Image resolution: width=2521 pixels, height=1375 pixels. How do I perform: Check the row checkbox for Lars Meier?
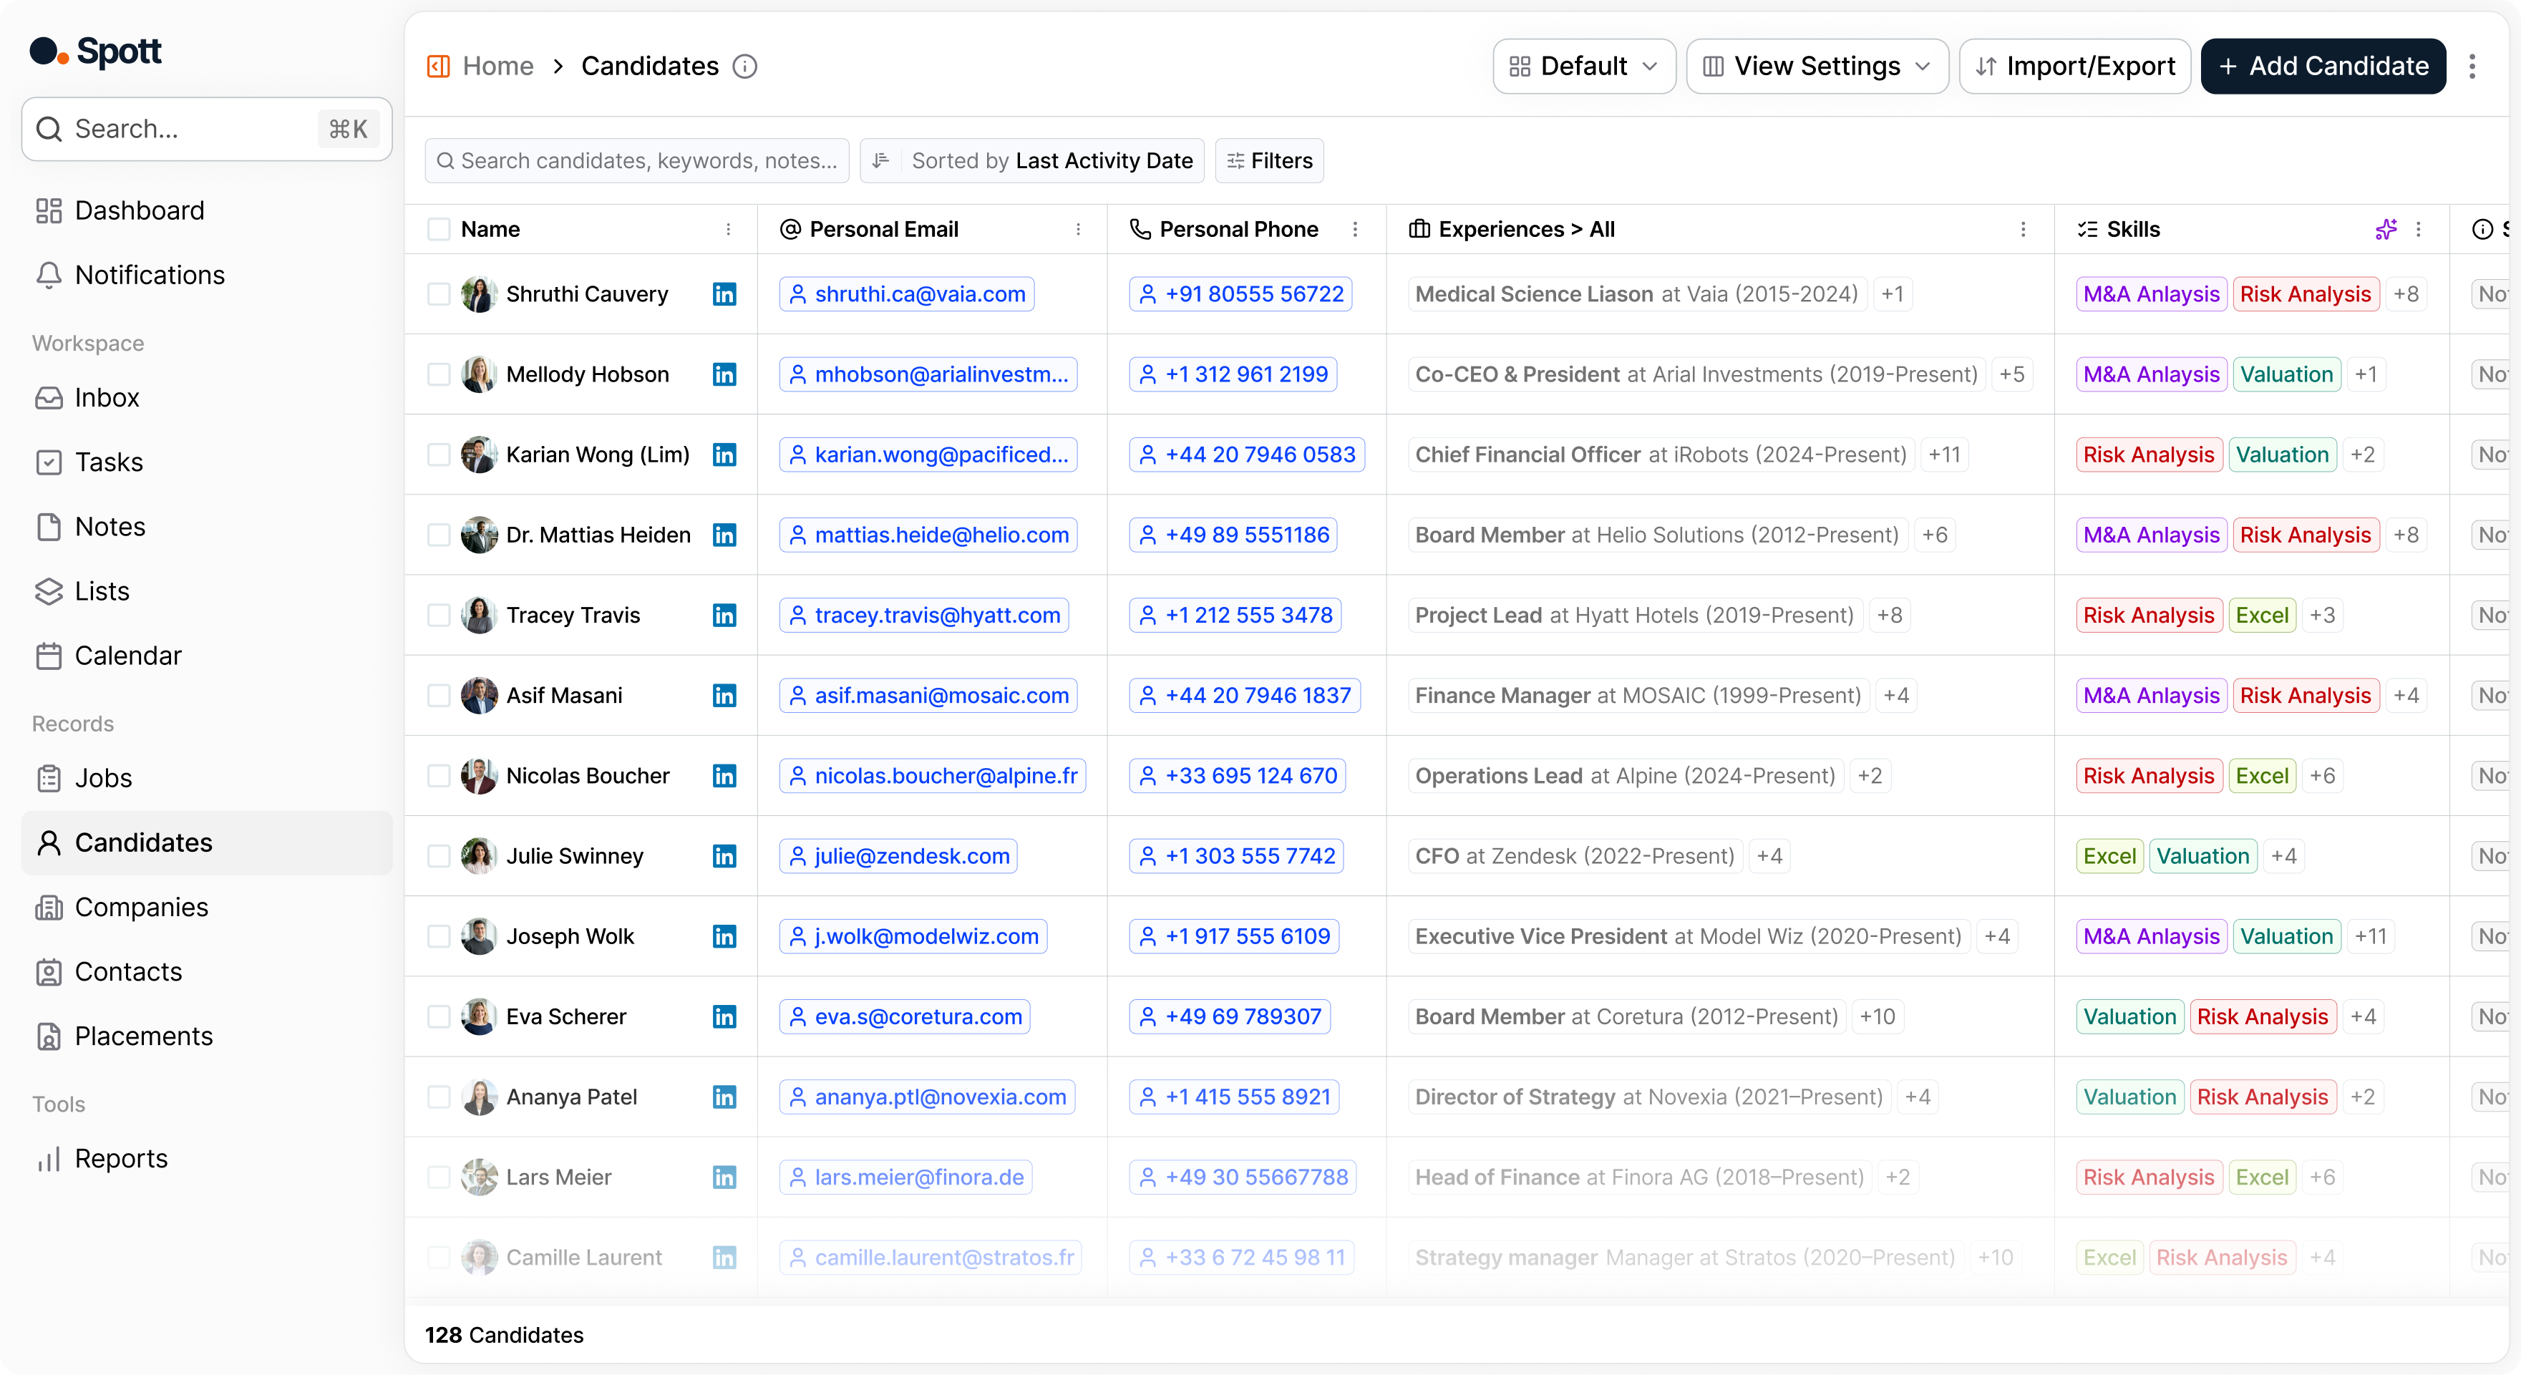439,1177
